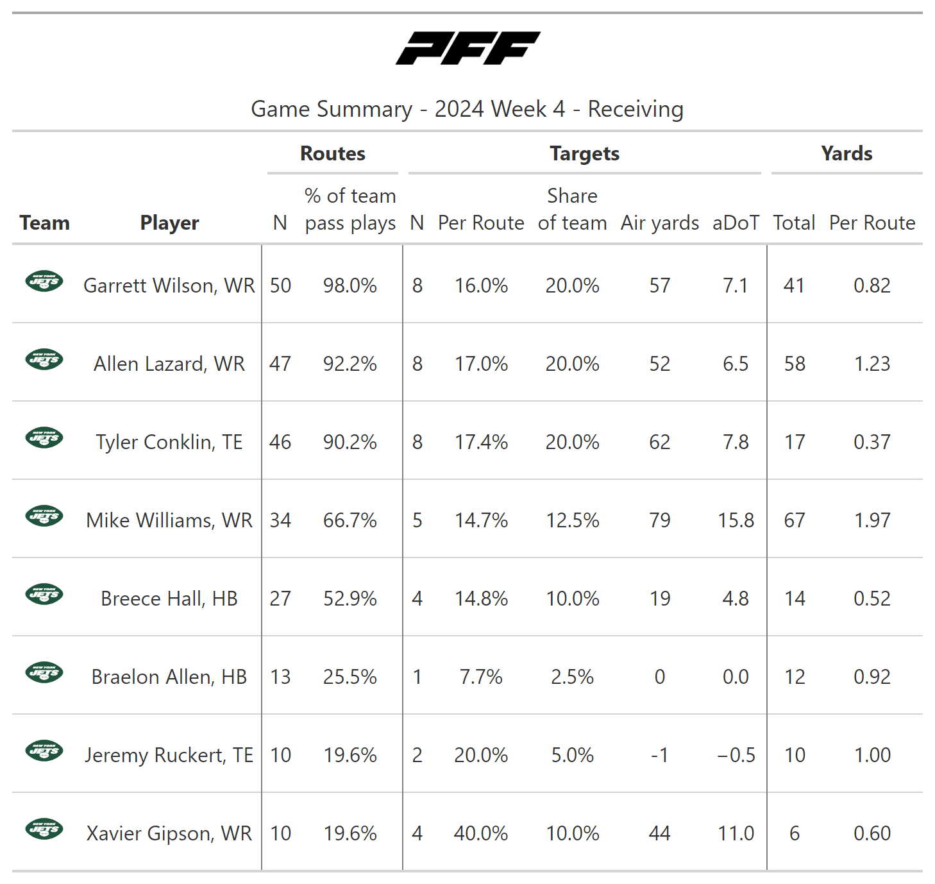Click Jets logo beside Breece Hall
Viewport: 935px width, 884px height.
[x=44, y=594]
